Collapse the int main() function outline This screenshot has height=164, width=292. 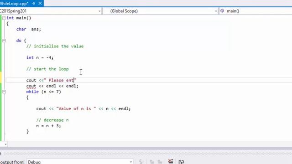pos(4,18)
